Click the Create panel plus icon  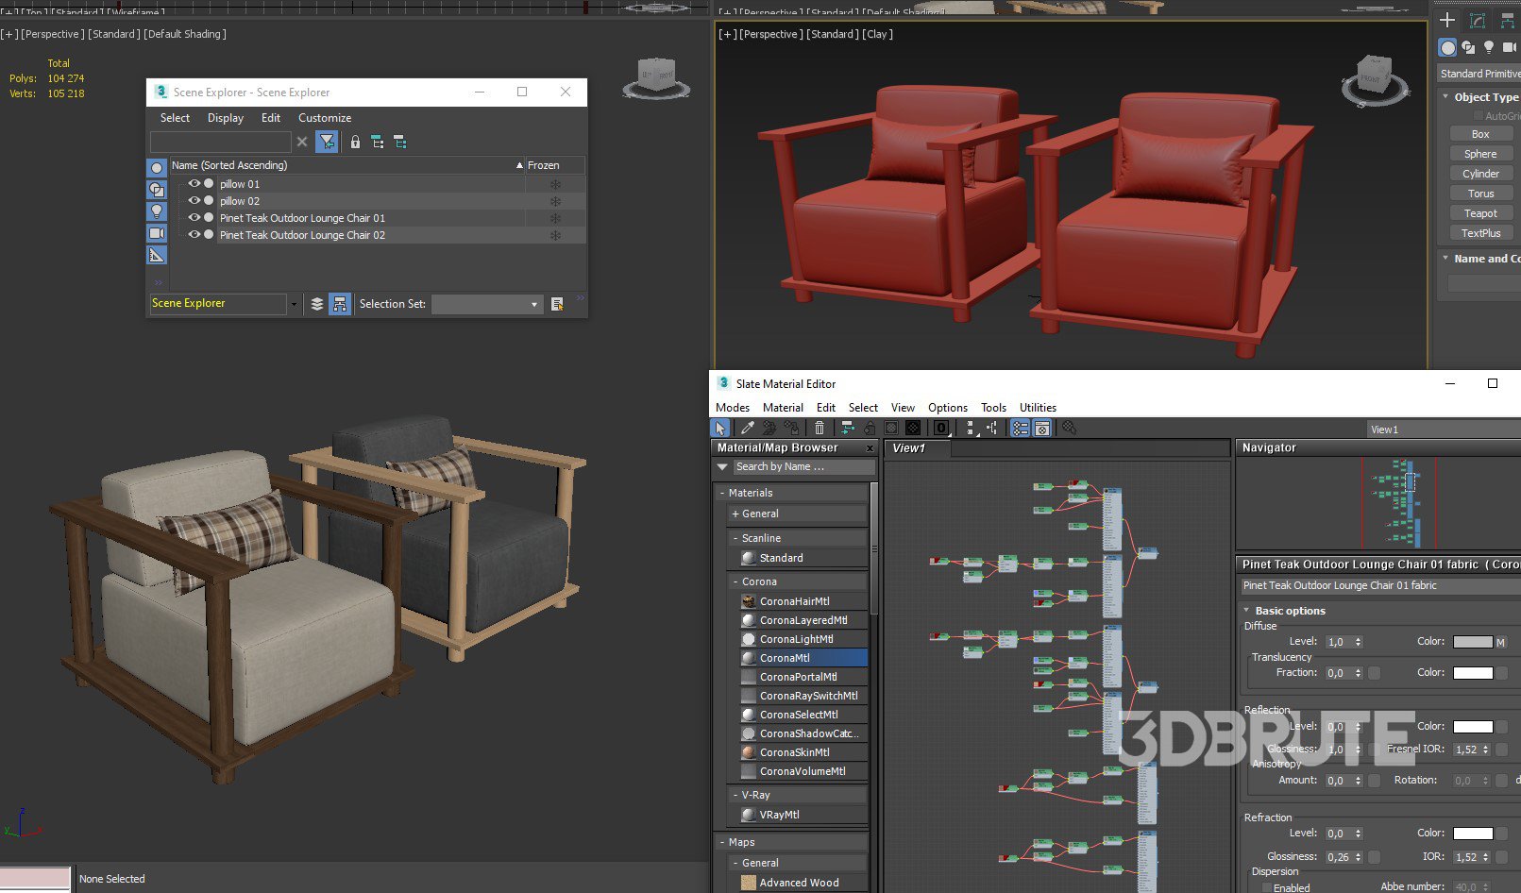pos(1446,20)
